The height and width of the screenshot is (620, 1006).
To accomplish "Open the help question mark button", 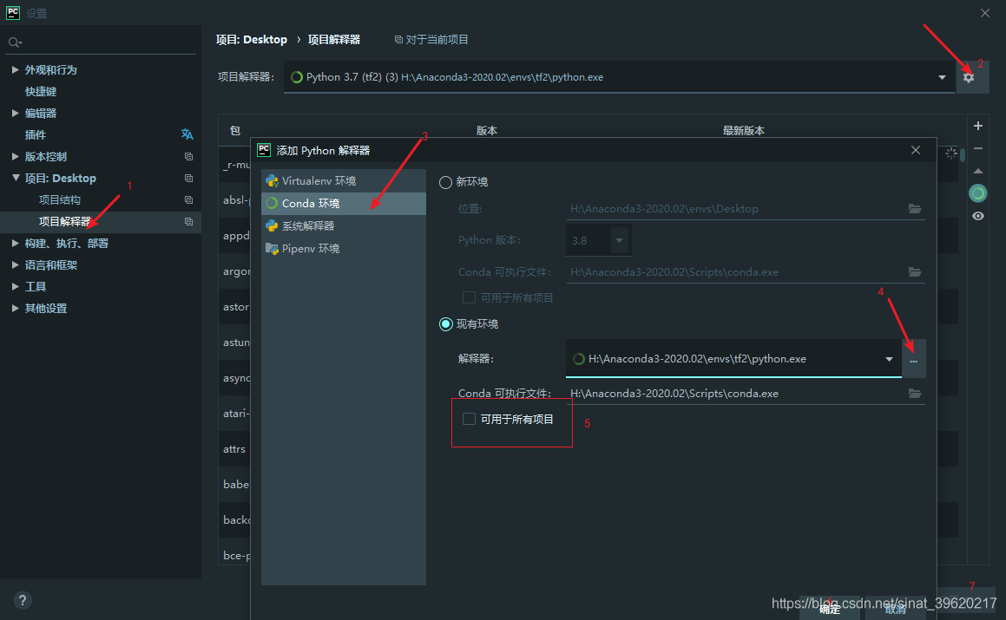I will 22,600.
